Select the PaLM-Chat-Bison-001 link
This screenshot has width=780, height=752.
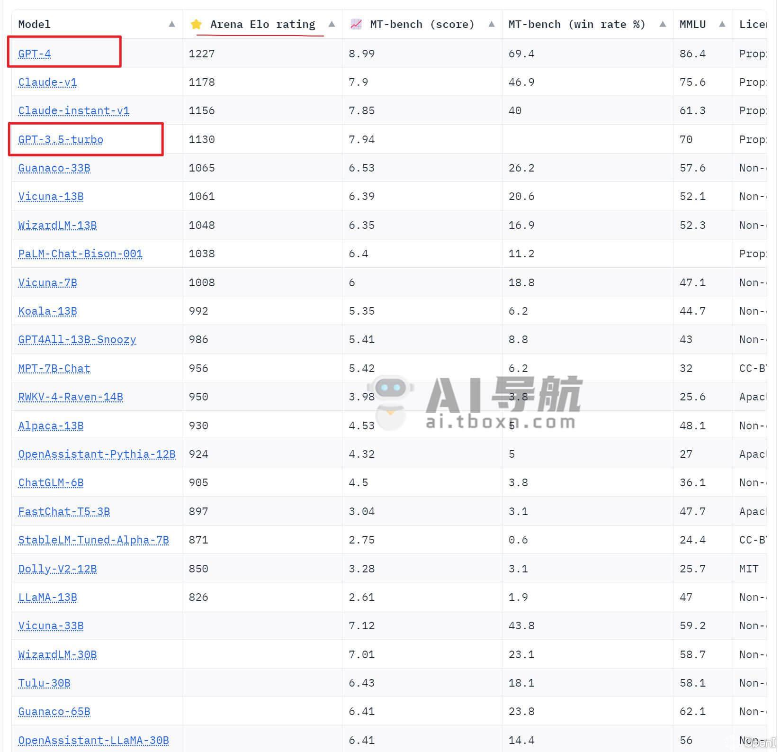point(80,254)
